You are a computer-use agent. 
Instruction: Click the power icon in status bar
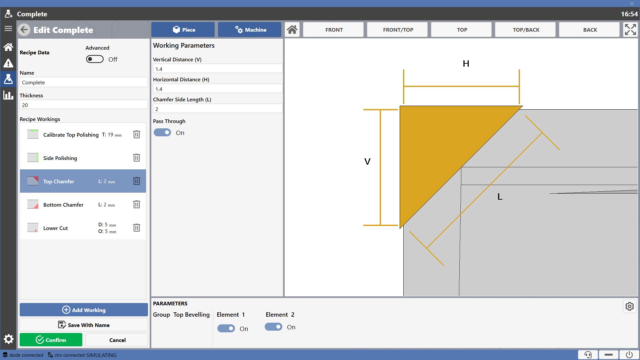[x=629, y=355]
